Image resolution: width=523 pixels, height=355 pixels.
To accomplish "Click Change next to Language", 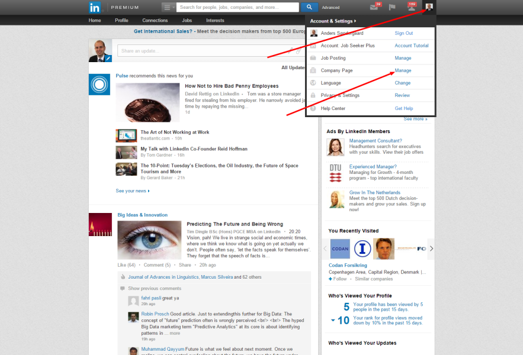I will pos(403,83).
